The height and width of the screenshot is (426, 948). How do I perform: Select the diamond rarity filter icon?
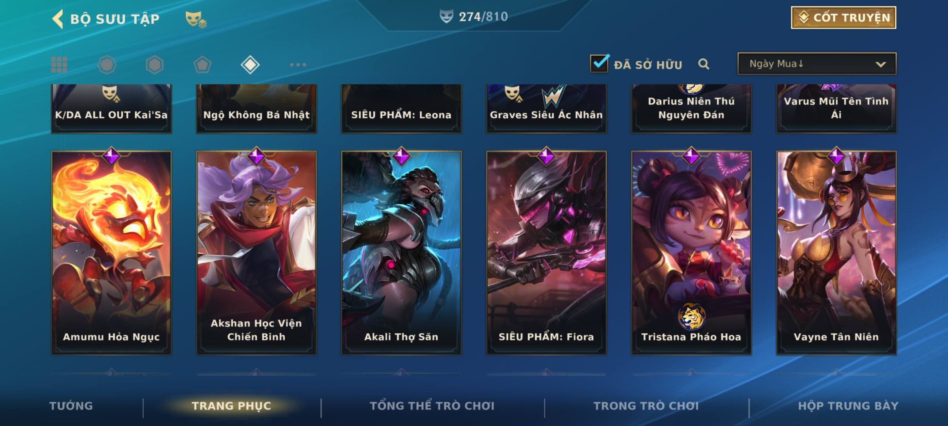pyautogui.click(x=250, y=65)
